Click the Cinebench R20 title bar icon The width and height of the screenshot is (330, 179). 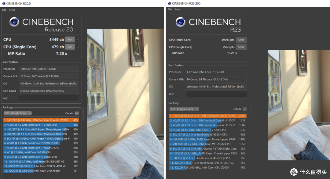coord(4,4)
